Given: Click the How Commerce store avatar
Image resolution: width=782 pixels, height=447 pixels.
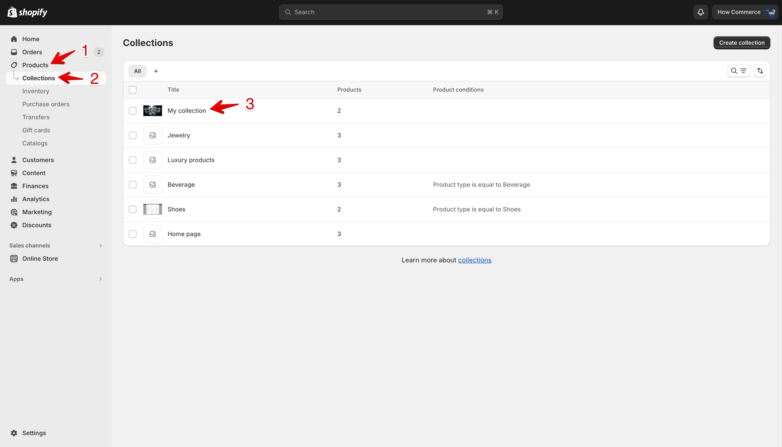Looking at the screenshot, I should tap(771, 12).
